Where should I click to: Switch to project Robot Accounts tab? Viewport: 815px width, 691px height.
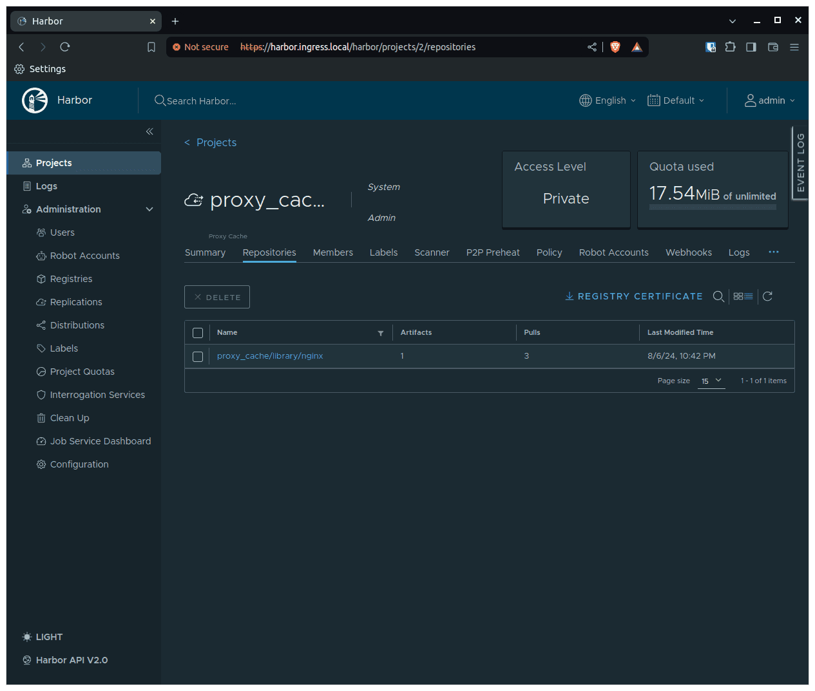pyautogui.click(x=614, y=252)
